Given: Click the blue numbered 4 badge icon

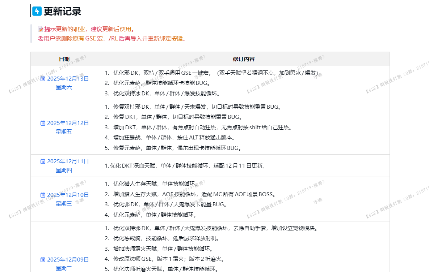Looking at the screenshot, I should (x=36, y=11).
